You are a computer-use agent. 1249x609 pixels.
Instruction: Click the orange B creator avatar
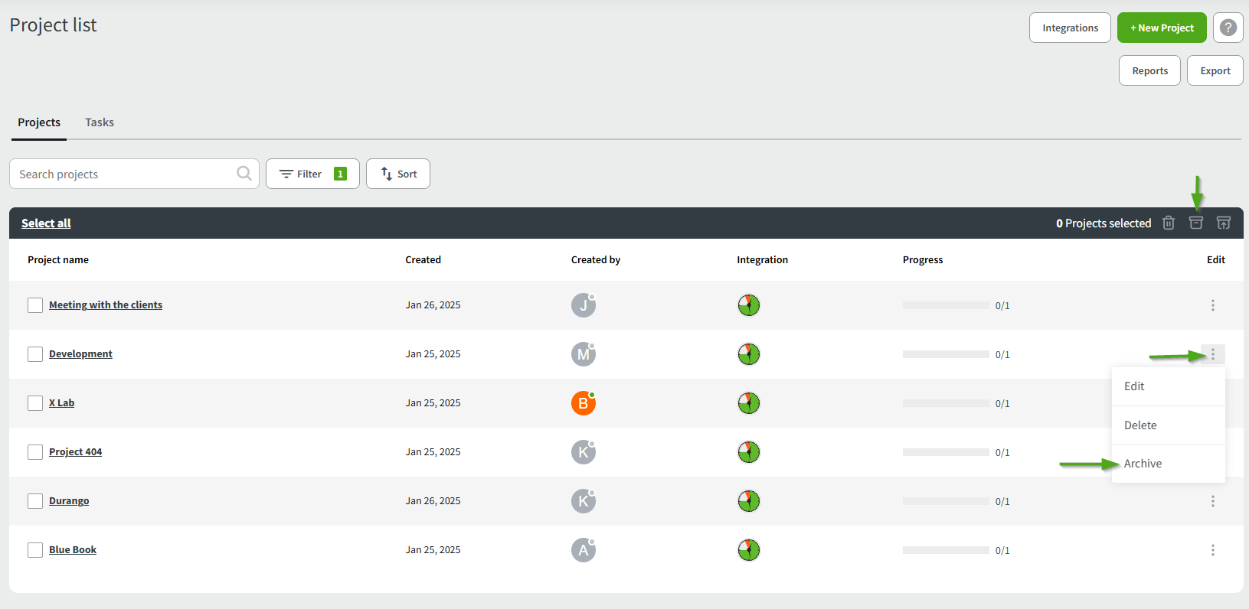[x=583, y=403]
